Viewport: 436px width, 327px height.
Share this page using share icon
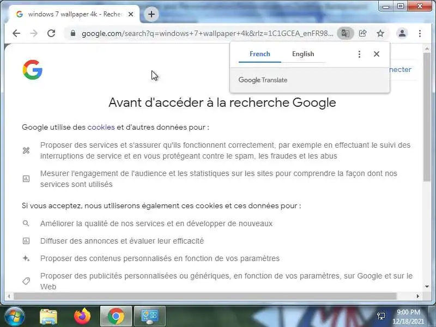pyautogui.click(x=362, y=33)
